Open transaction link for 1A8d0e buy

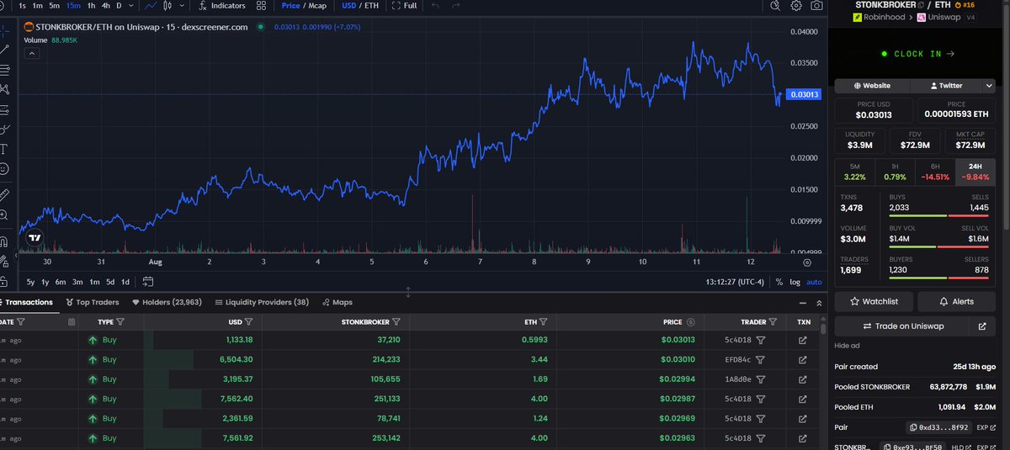click(x=802, y=379)
